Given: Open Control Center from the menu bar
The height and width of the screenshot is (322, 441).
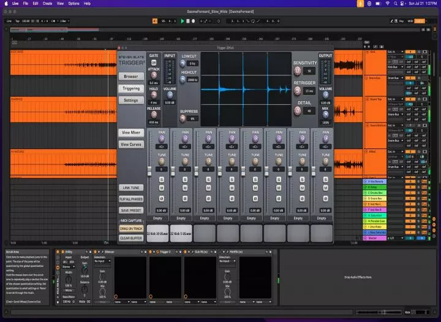Looking at the screenshot, I should (x=403, y=4).
